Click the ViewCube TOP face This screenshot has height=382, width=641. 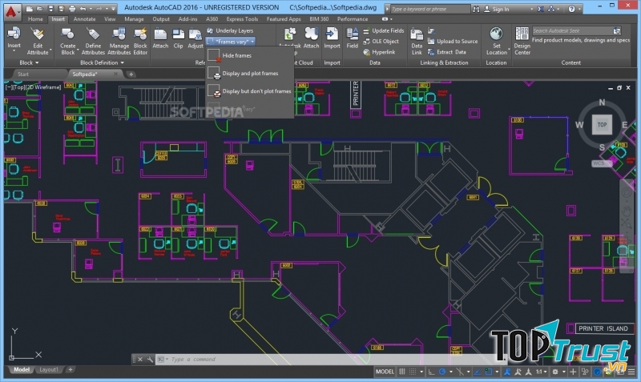(603, 125)
